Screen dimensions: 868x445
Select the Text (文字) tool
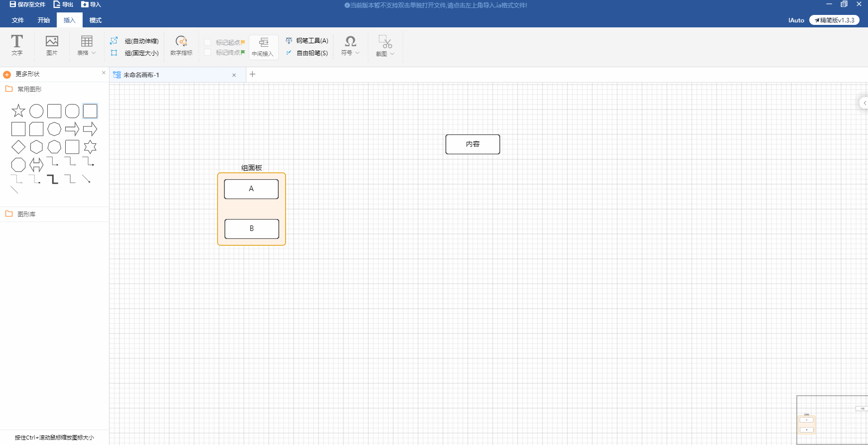pyautogui.click(x=17, y=45)
